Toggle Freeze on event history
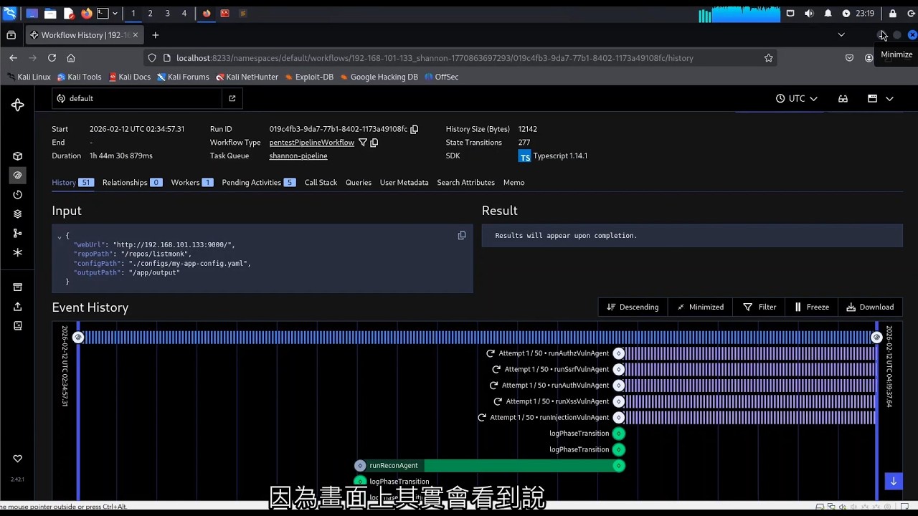This screenshot has width=918, height=516. click(811, 307)
